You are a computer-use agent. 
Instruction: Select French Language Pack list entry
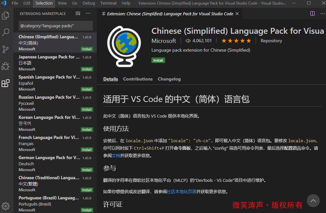pos(55,143)
